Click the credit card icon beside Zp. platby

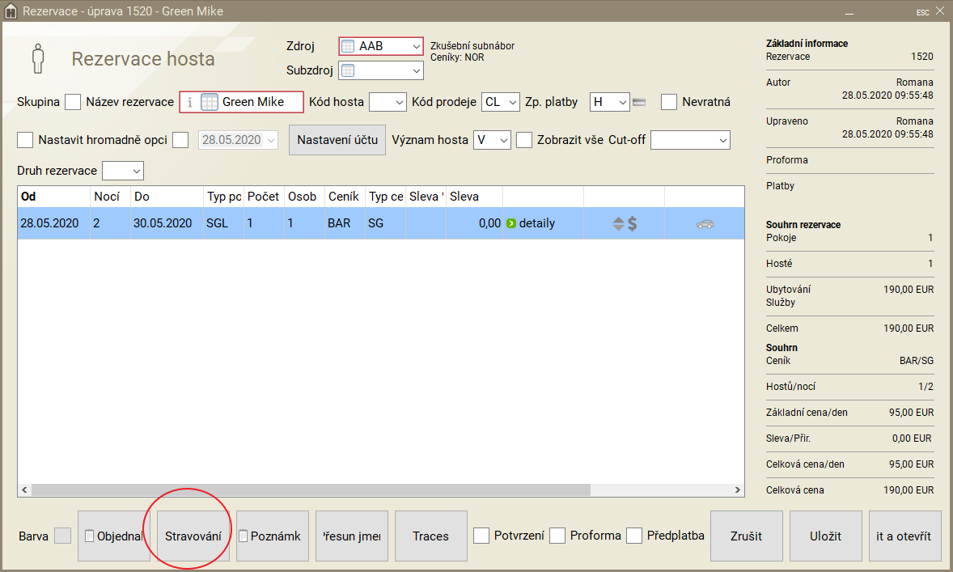coord(639,102)
